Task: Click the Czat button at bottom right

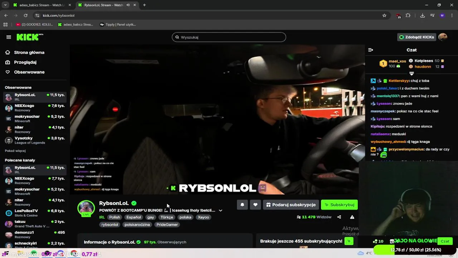Action: click(445, 241)
